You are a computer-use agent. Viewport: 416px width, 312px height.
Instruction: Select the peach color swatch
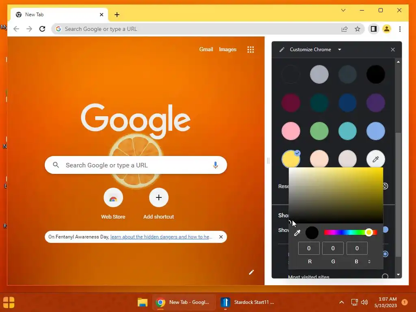[x=319, y=158]
